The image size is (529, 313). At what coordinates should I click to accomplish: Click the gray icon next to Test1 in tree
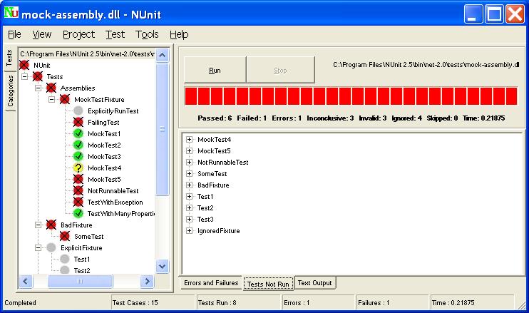click(65, 259)
